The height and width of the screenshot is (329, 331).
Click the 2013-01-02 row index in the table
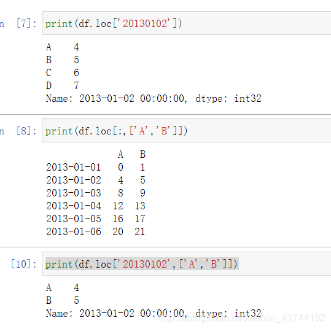[x=74, y=180]
